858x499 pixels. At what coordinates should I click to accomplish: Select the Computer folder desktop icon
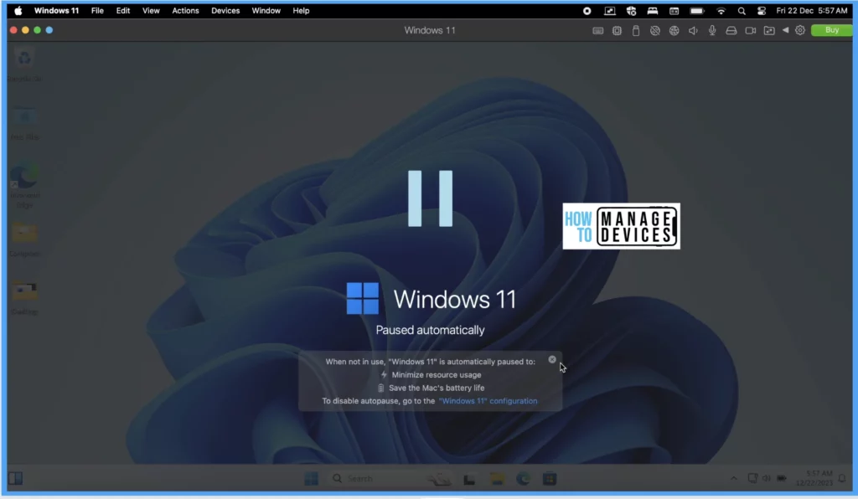[x=24, y=239]
